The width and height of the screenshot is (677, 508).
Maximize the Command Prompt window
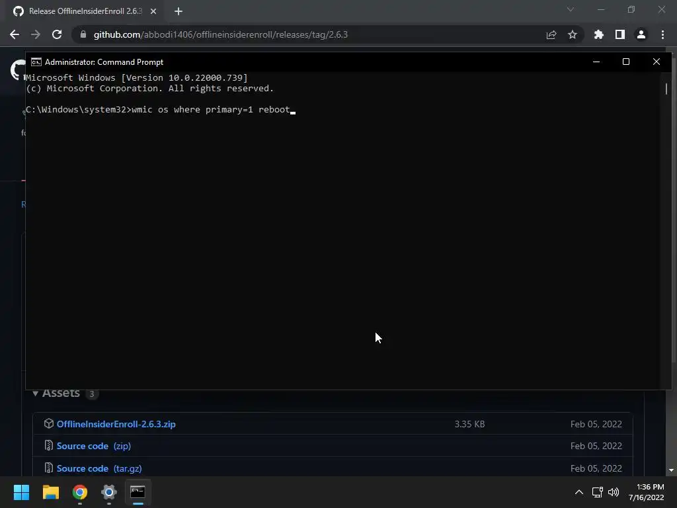pos(626,62)
